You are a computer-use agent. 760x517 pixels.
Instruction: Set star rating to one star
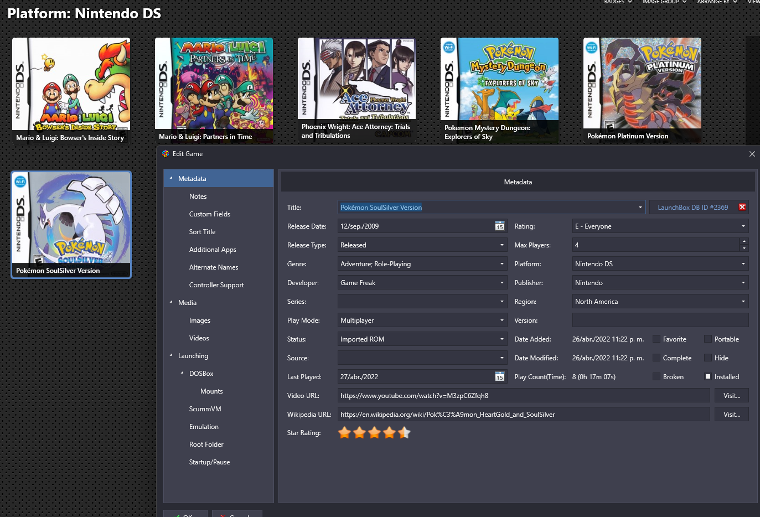pos(344,433)
